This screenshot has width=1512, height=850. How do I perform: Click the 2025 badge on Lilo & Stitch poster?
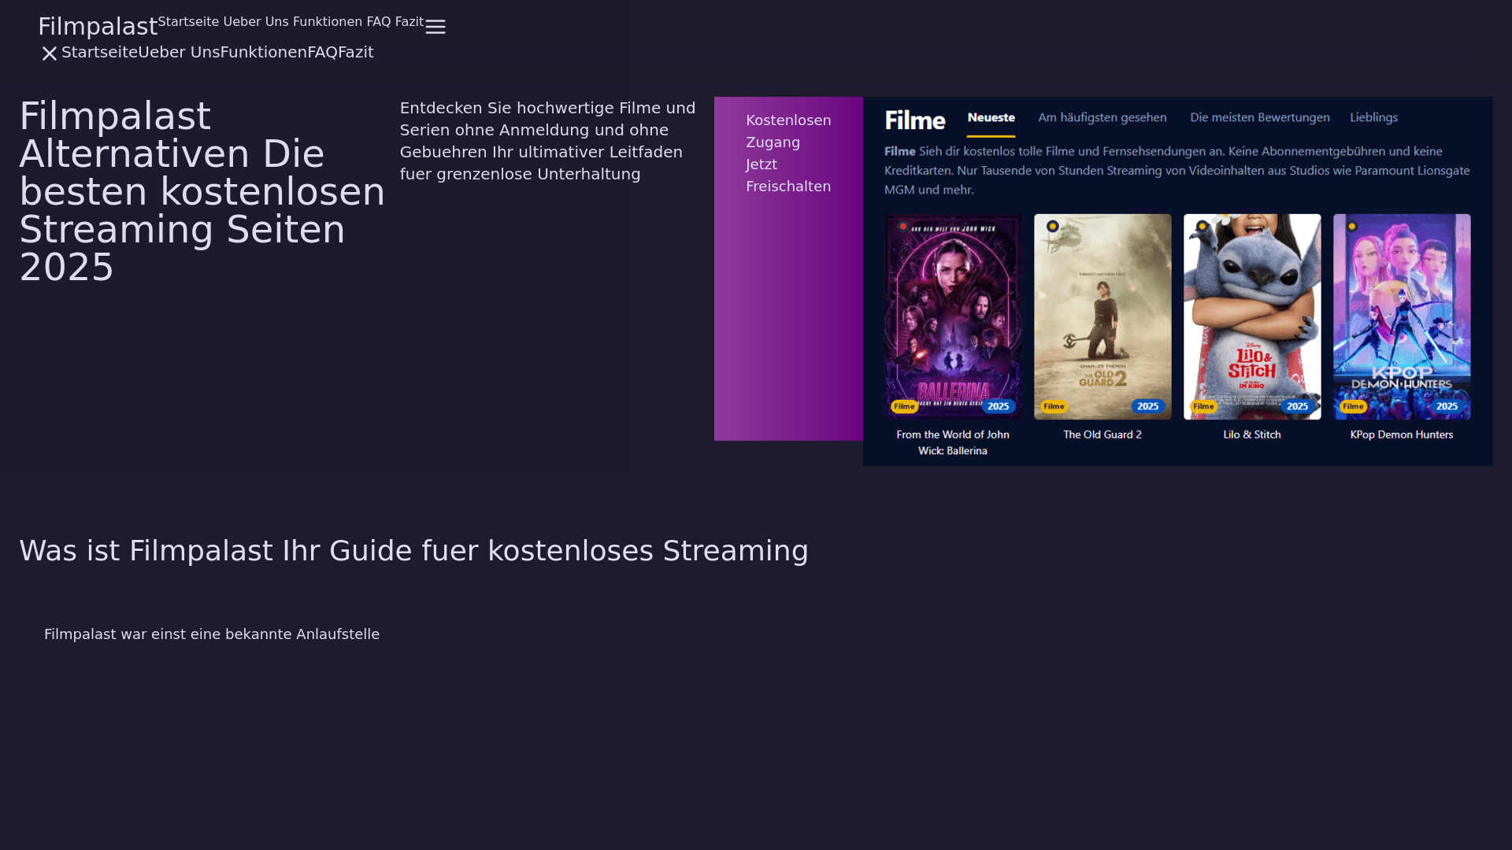[1297, 406]
